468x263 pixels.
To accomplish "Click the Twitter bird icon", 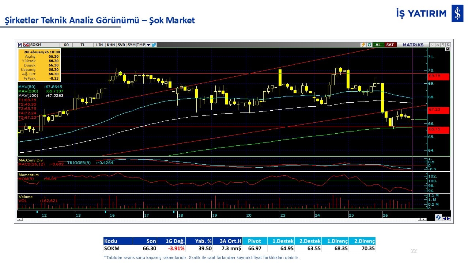I will [154, 45].
